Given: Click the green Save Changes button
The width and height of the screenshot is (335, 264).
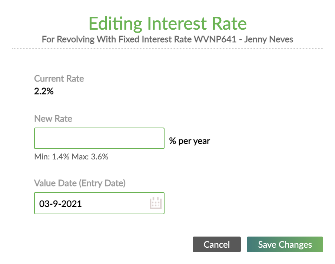Looking at the screenshot, I should 285,244.
